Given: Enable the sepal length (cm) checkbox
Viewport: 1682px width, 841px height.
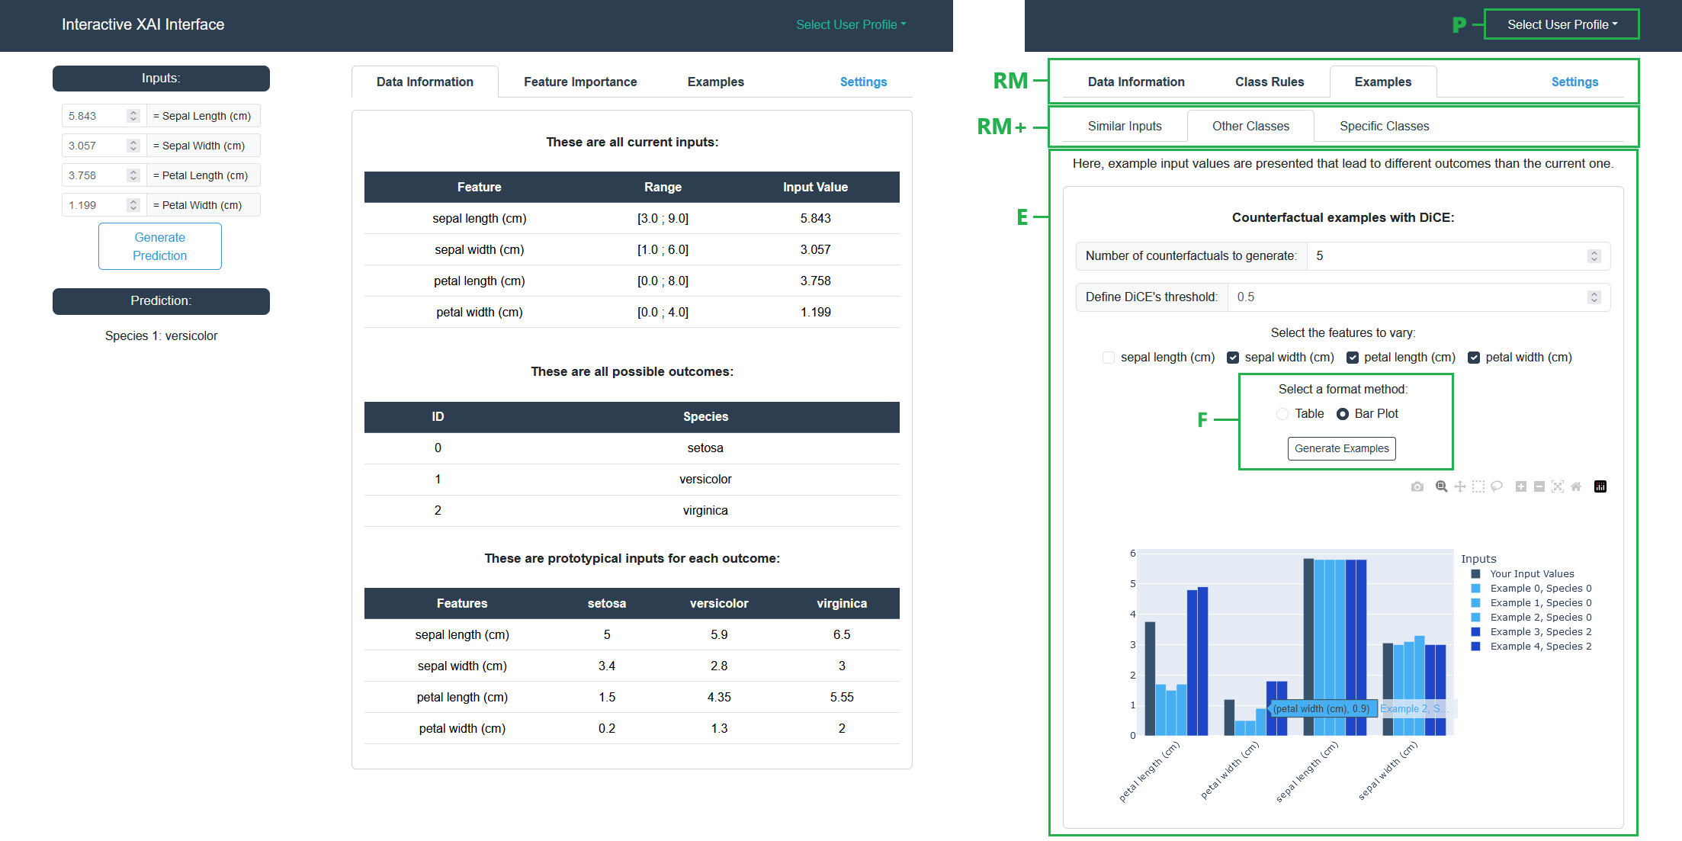Looking at the screenshot, I should click(x=1109, y=358).
